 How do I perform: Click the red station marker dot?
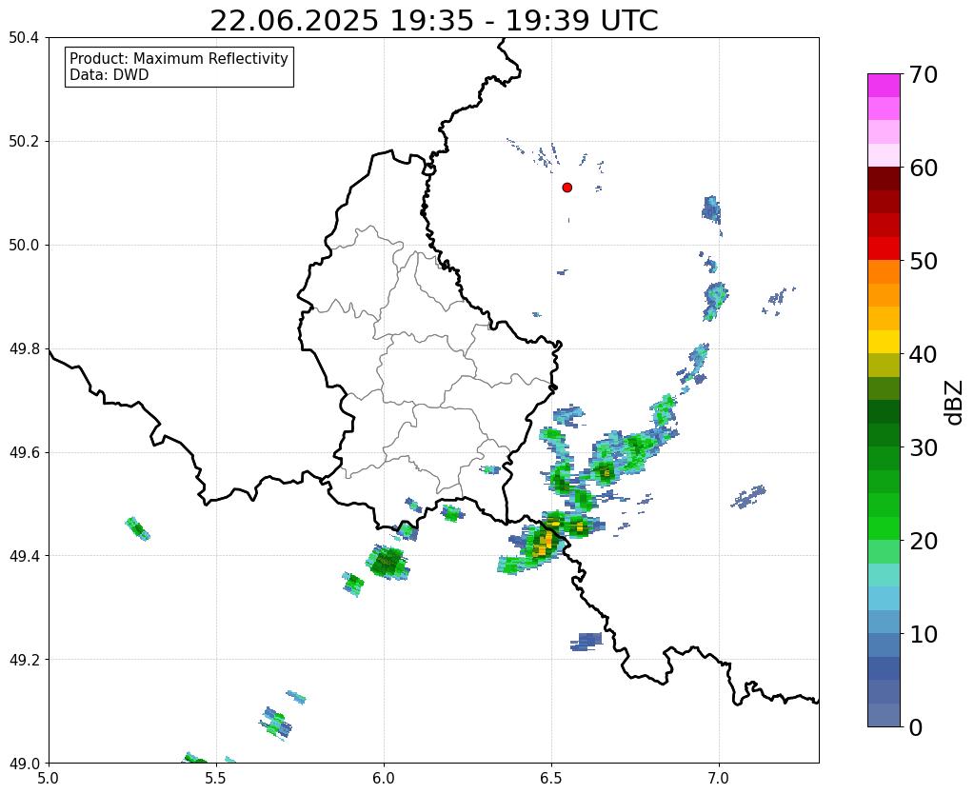click(567, 187)
